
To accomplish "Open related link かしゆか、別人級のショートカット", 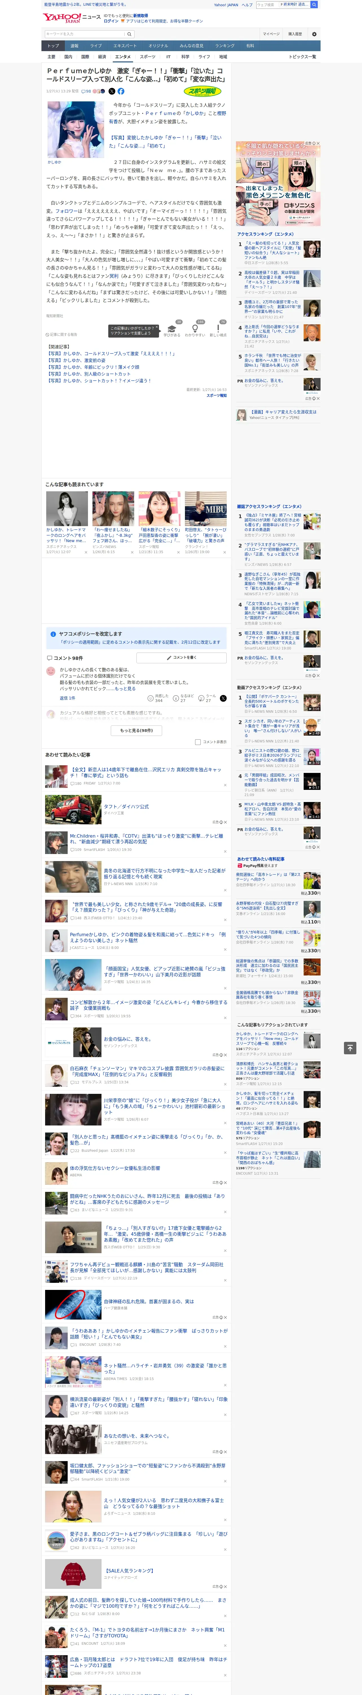I will click(89, 374).
